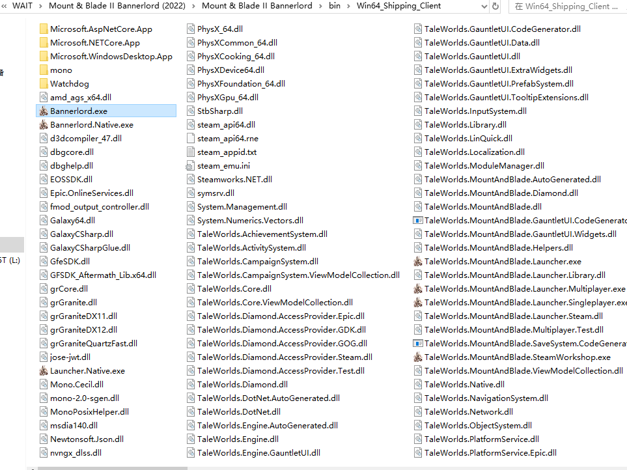627x470 pixels.
Task: Select Mono.Cecil.dll file name
Action: pos(77,385)
